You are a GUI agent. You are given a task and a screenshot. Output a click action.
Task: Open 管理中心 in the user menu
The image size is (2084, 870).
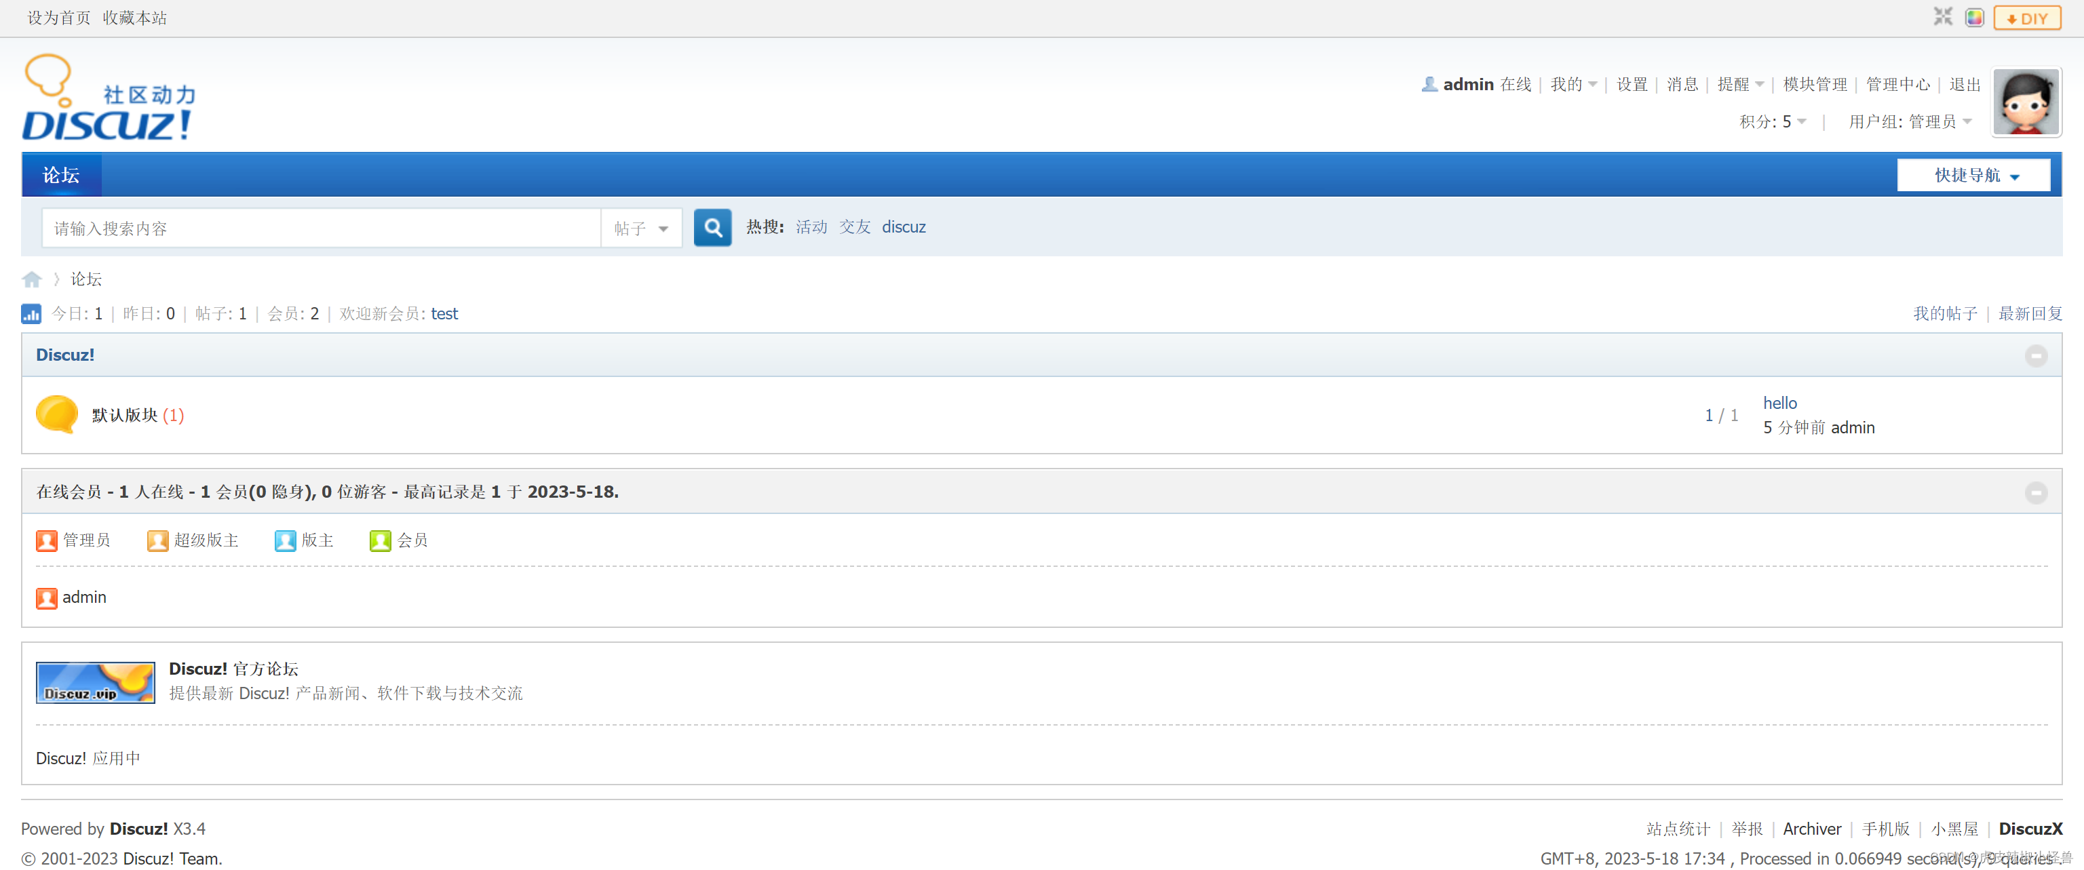pos(1897,85)
